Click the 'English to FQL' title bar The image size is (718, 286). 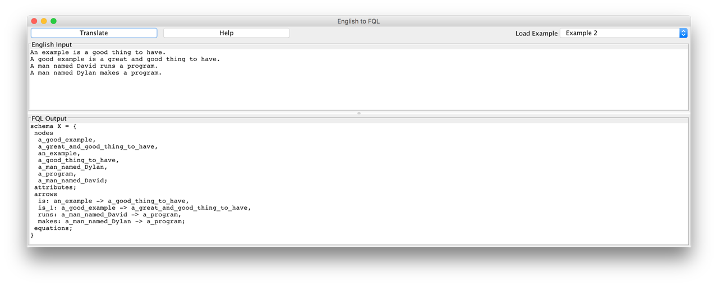(358, 21)
